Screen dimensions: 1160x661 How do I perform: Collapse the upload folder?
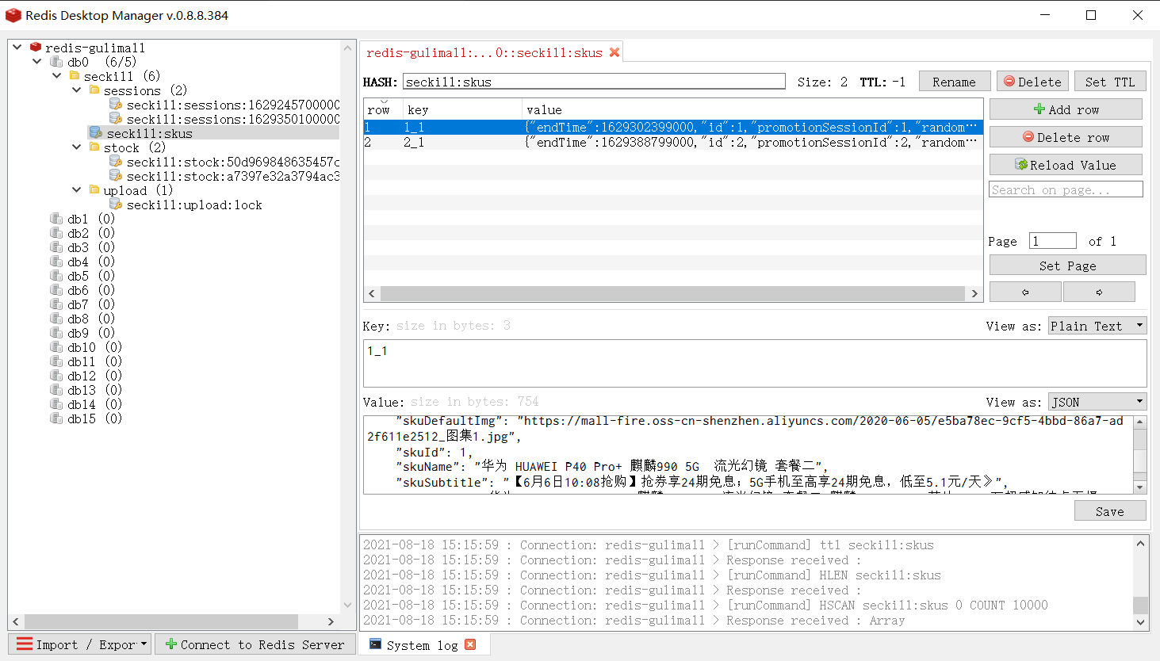pos(77,190)
